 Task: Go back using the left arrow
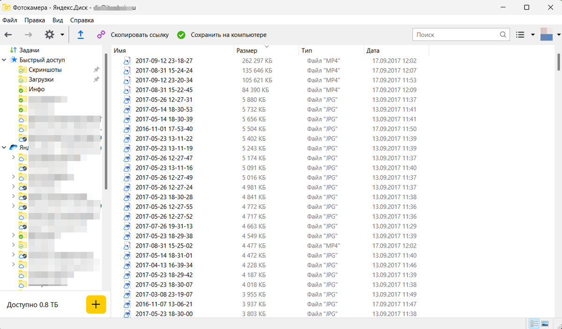click(8, 35)
